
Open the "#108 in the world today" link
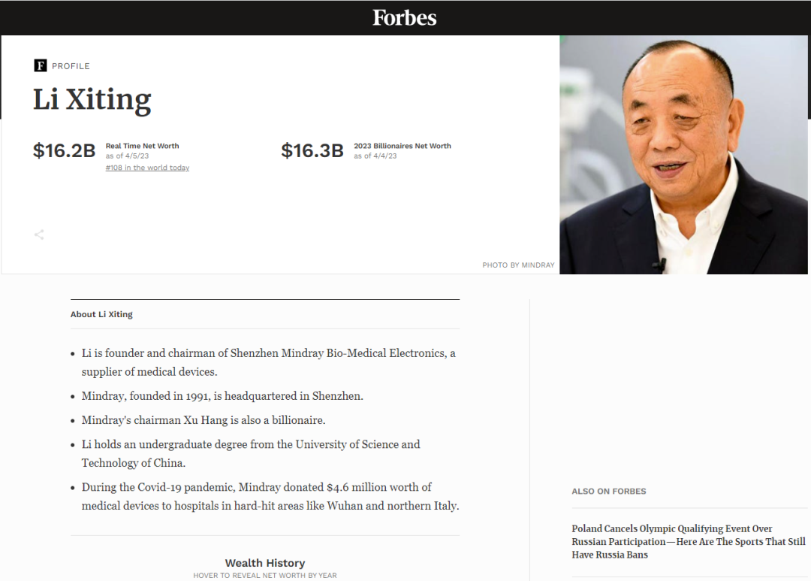click(147, 168)
